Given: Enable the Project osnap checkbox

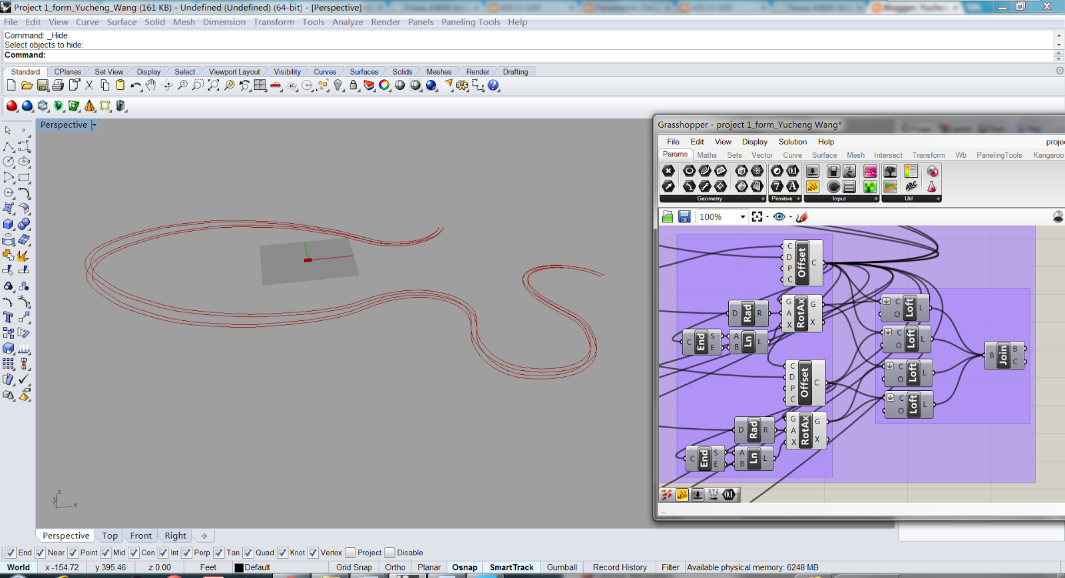Looking at the screenshot, I should click(x=350, y=553).
